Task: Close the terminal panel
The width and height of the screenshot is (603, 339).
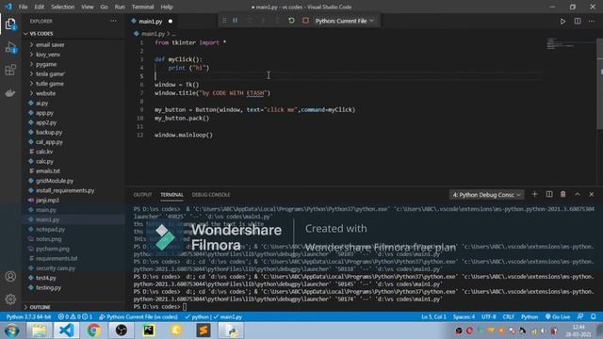Action: (592, 195)
